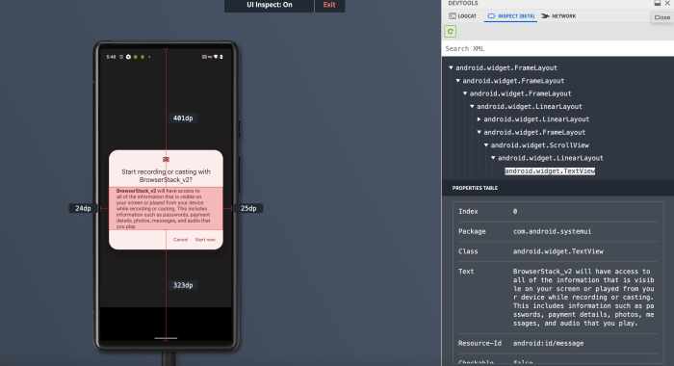Click the dialog title 'Start recording or casting'
The height and width of the screenshot is (366, 674).
[x=166, y=175]
